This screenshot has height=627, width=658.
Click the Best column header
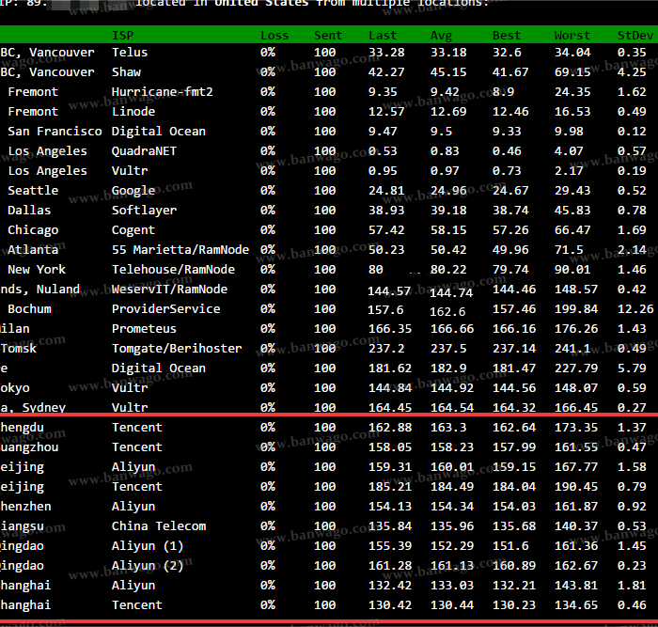[x=507, y=36]
